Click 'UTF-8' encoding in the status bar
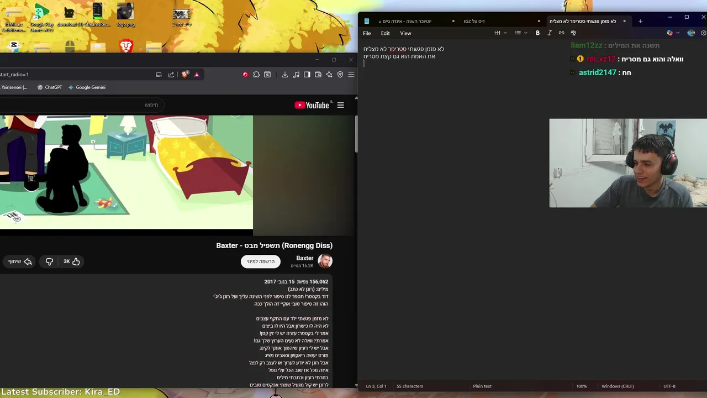Image resolution: width=707 pixels, height=398 pixels. click(669, 386)
